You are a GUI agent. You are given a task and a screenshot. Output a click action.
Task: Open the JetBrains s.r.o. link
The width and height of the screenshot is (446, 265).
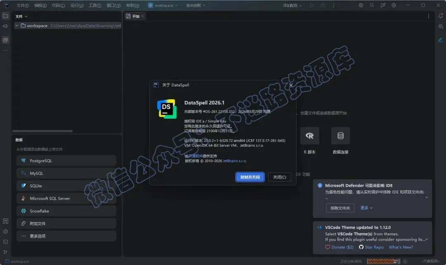pos(235,161)
